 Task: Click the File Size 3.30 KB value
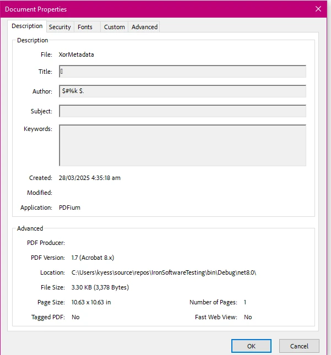[100, 287]
